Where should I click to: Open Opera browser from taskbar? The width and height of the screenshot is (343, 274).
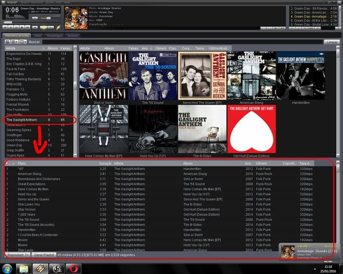coord(74,269)
